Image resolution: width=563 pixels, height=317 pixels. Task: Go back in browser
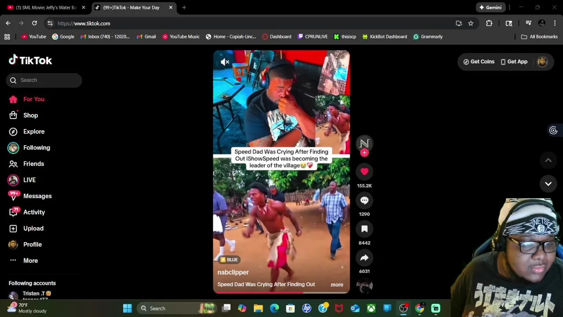point(8,23)
